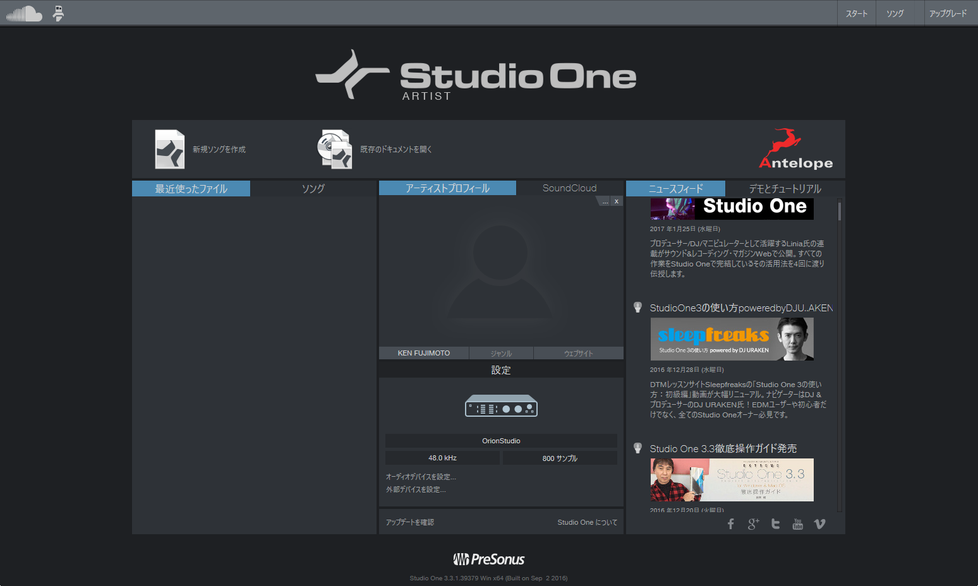
Task: Open the Twitter social icon
Action: [776, 524]
